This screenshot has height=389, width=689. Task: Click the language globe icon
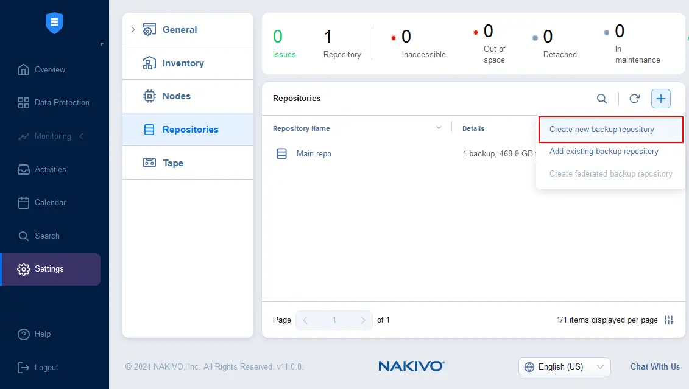pos(529,367)
